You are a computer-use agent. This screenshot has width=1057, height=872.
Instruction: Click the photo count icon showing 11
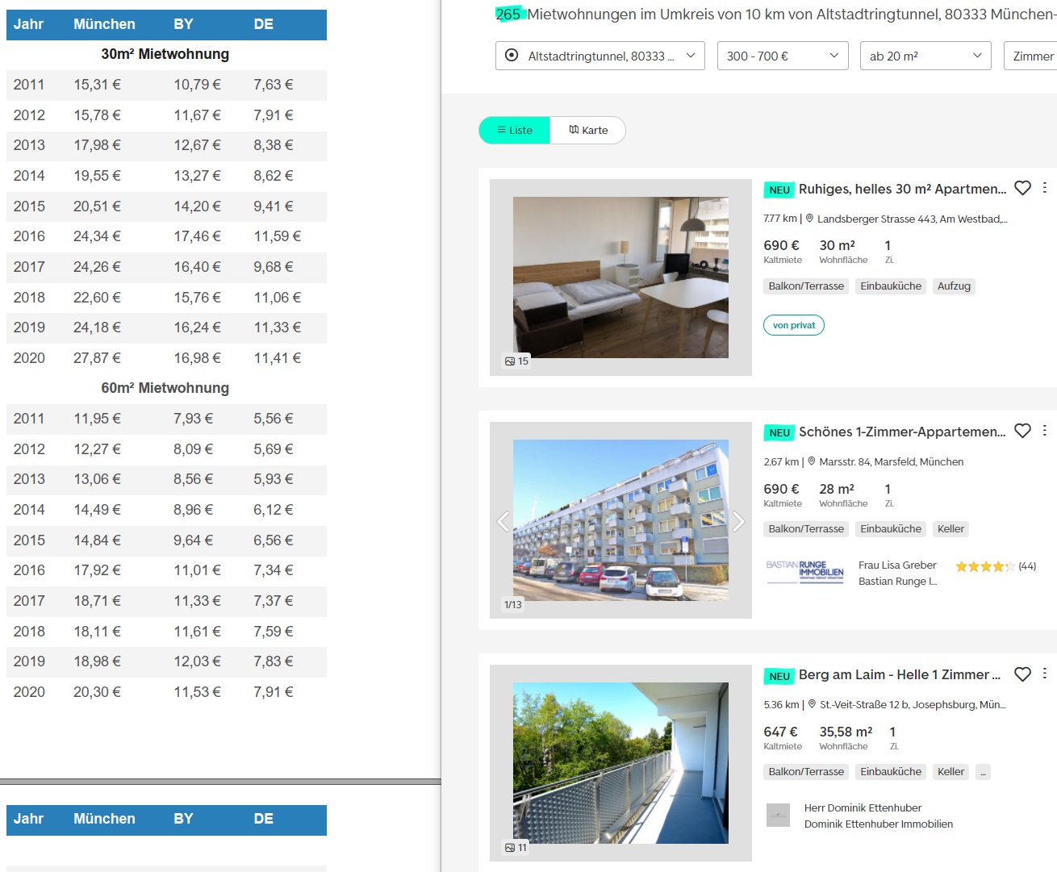click(x=510, y=848)
